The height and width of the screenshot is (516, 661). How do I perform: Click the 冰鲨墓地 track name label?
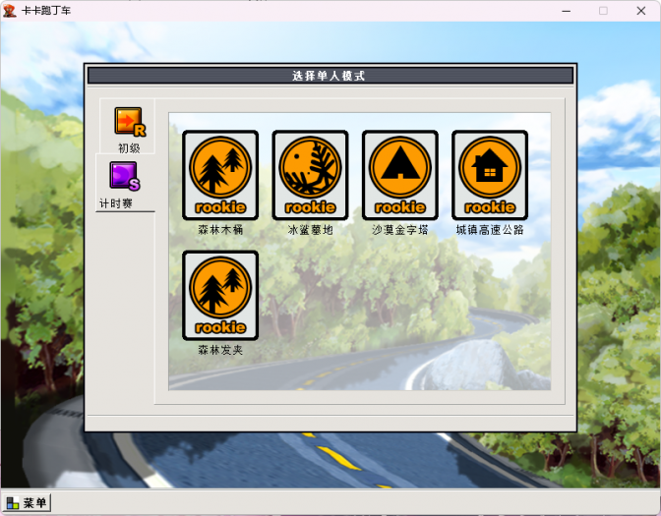[x=310, y=230]
